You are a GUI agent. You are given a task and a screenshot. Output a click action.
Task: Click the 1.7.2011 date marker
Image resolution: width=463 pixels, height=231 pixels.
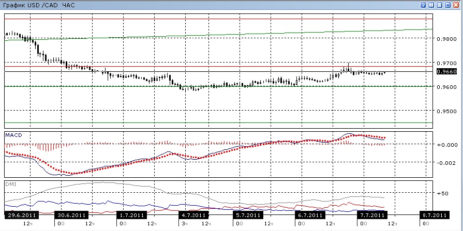(131, 215)
